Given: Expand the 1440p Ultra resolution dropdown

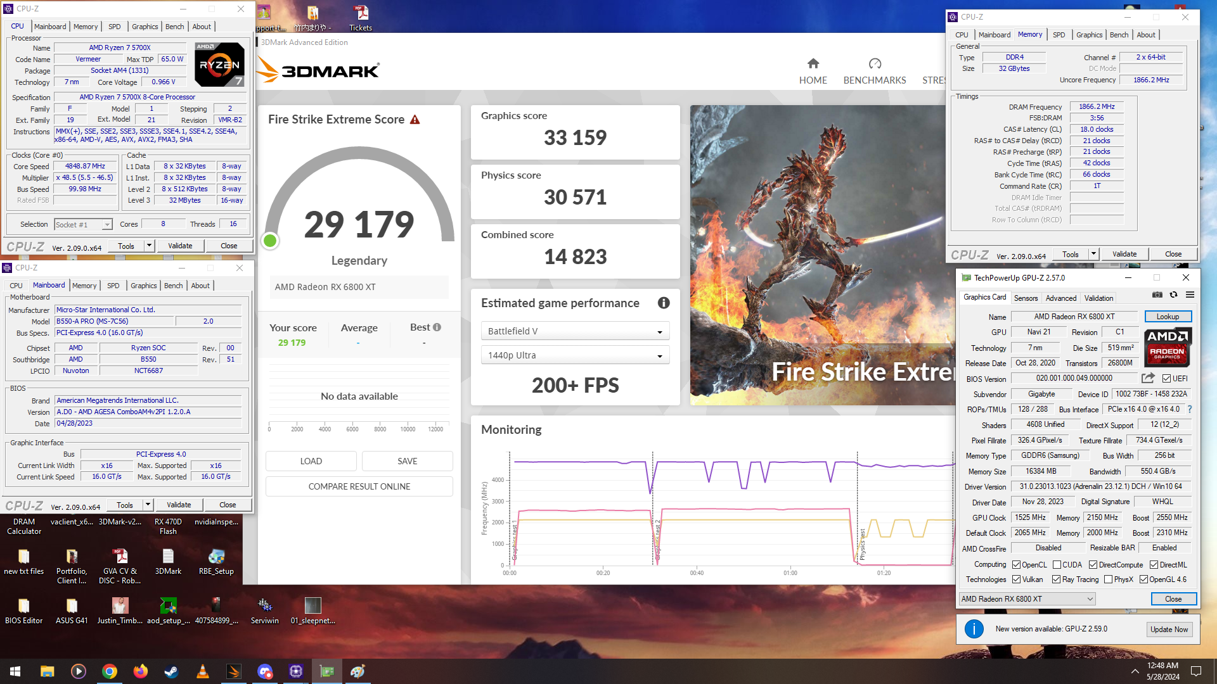Looking at the screenshot, I should [x=576, y=355].
